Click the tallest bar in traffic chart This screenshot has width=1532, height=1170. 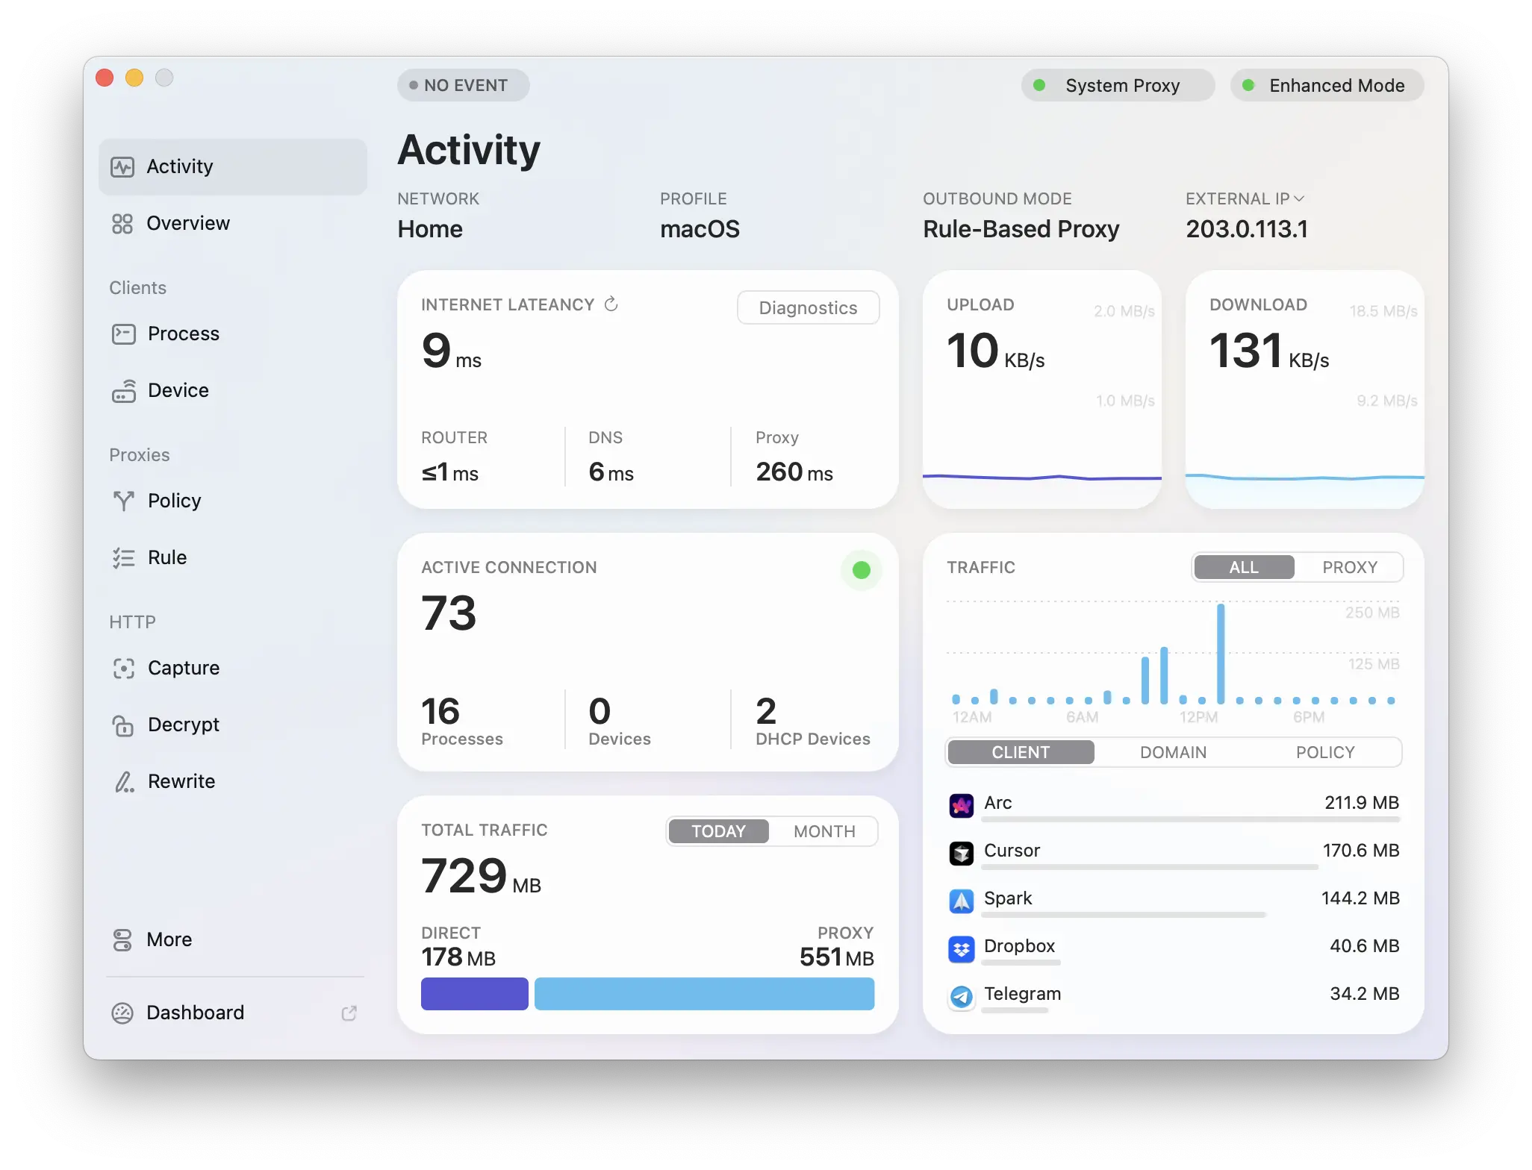[x=1221, y=653]
